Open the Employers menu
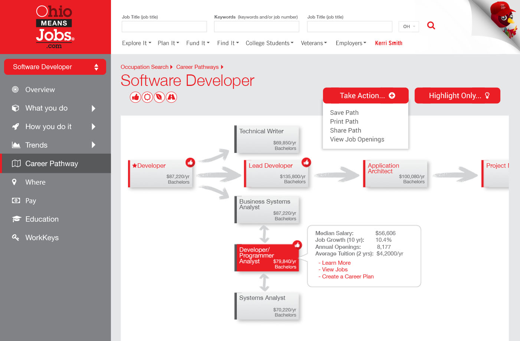The height and width of the screenshot is (341, 520). [x=351, y=43]
